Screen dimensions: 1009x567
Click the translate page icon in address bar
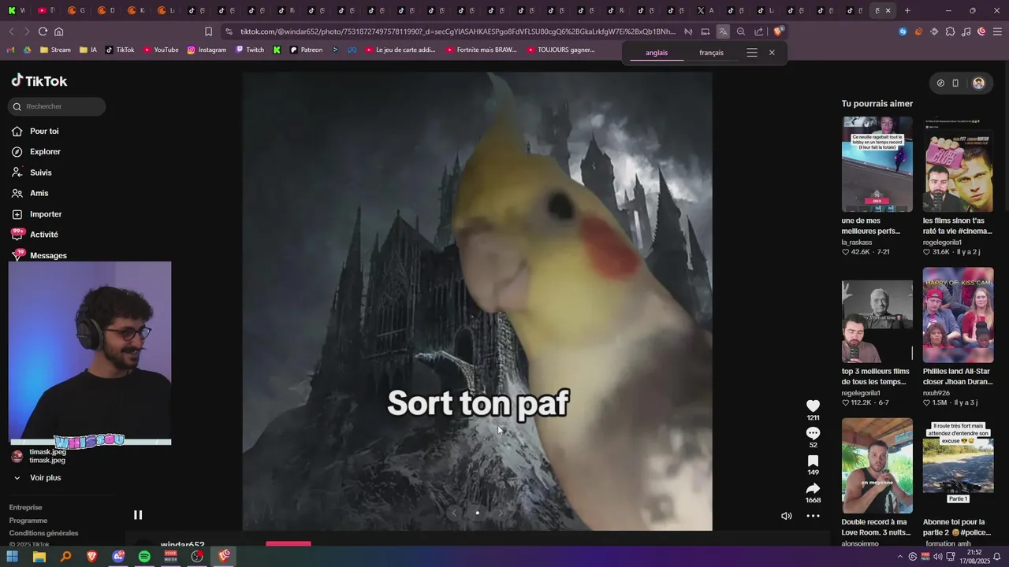tap(723, 31)
